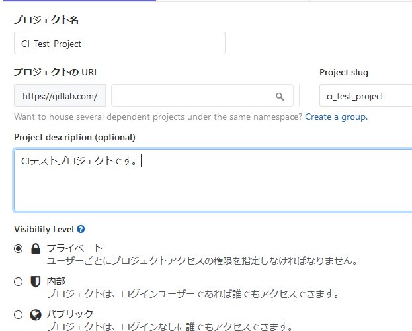The image size is (412, 331).
Task: Click the "Project slug" label
Action: coord(344,72)
